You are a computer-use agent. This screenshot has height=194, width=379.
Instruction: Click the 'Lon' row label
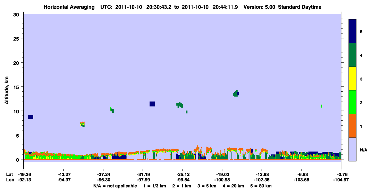10,180
